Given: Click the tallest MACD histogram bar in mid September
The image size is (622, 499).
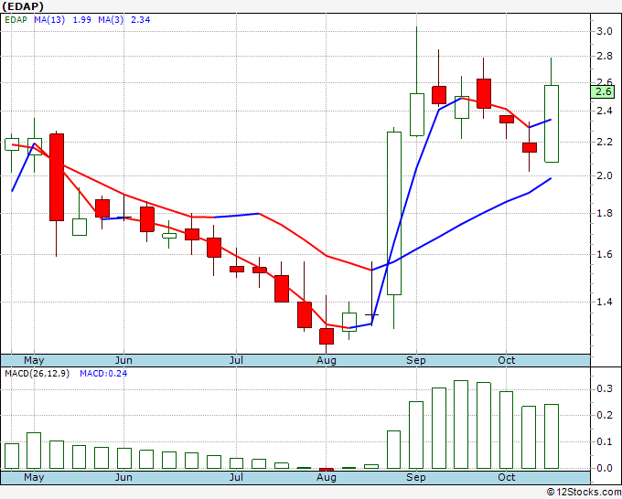Looking at the screenshot, I should tap(461, 424).
